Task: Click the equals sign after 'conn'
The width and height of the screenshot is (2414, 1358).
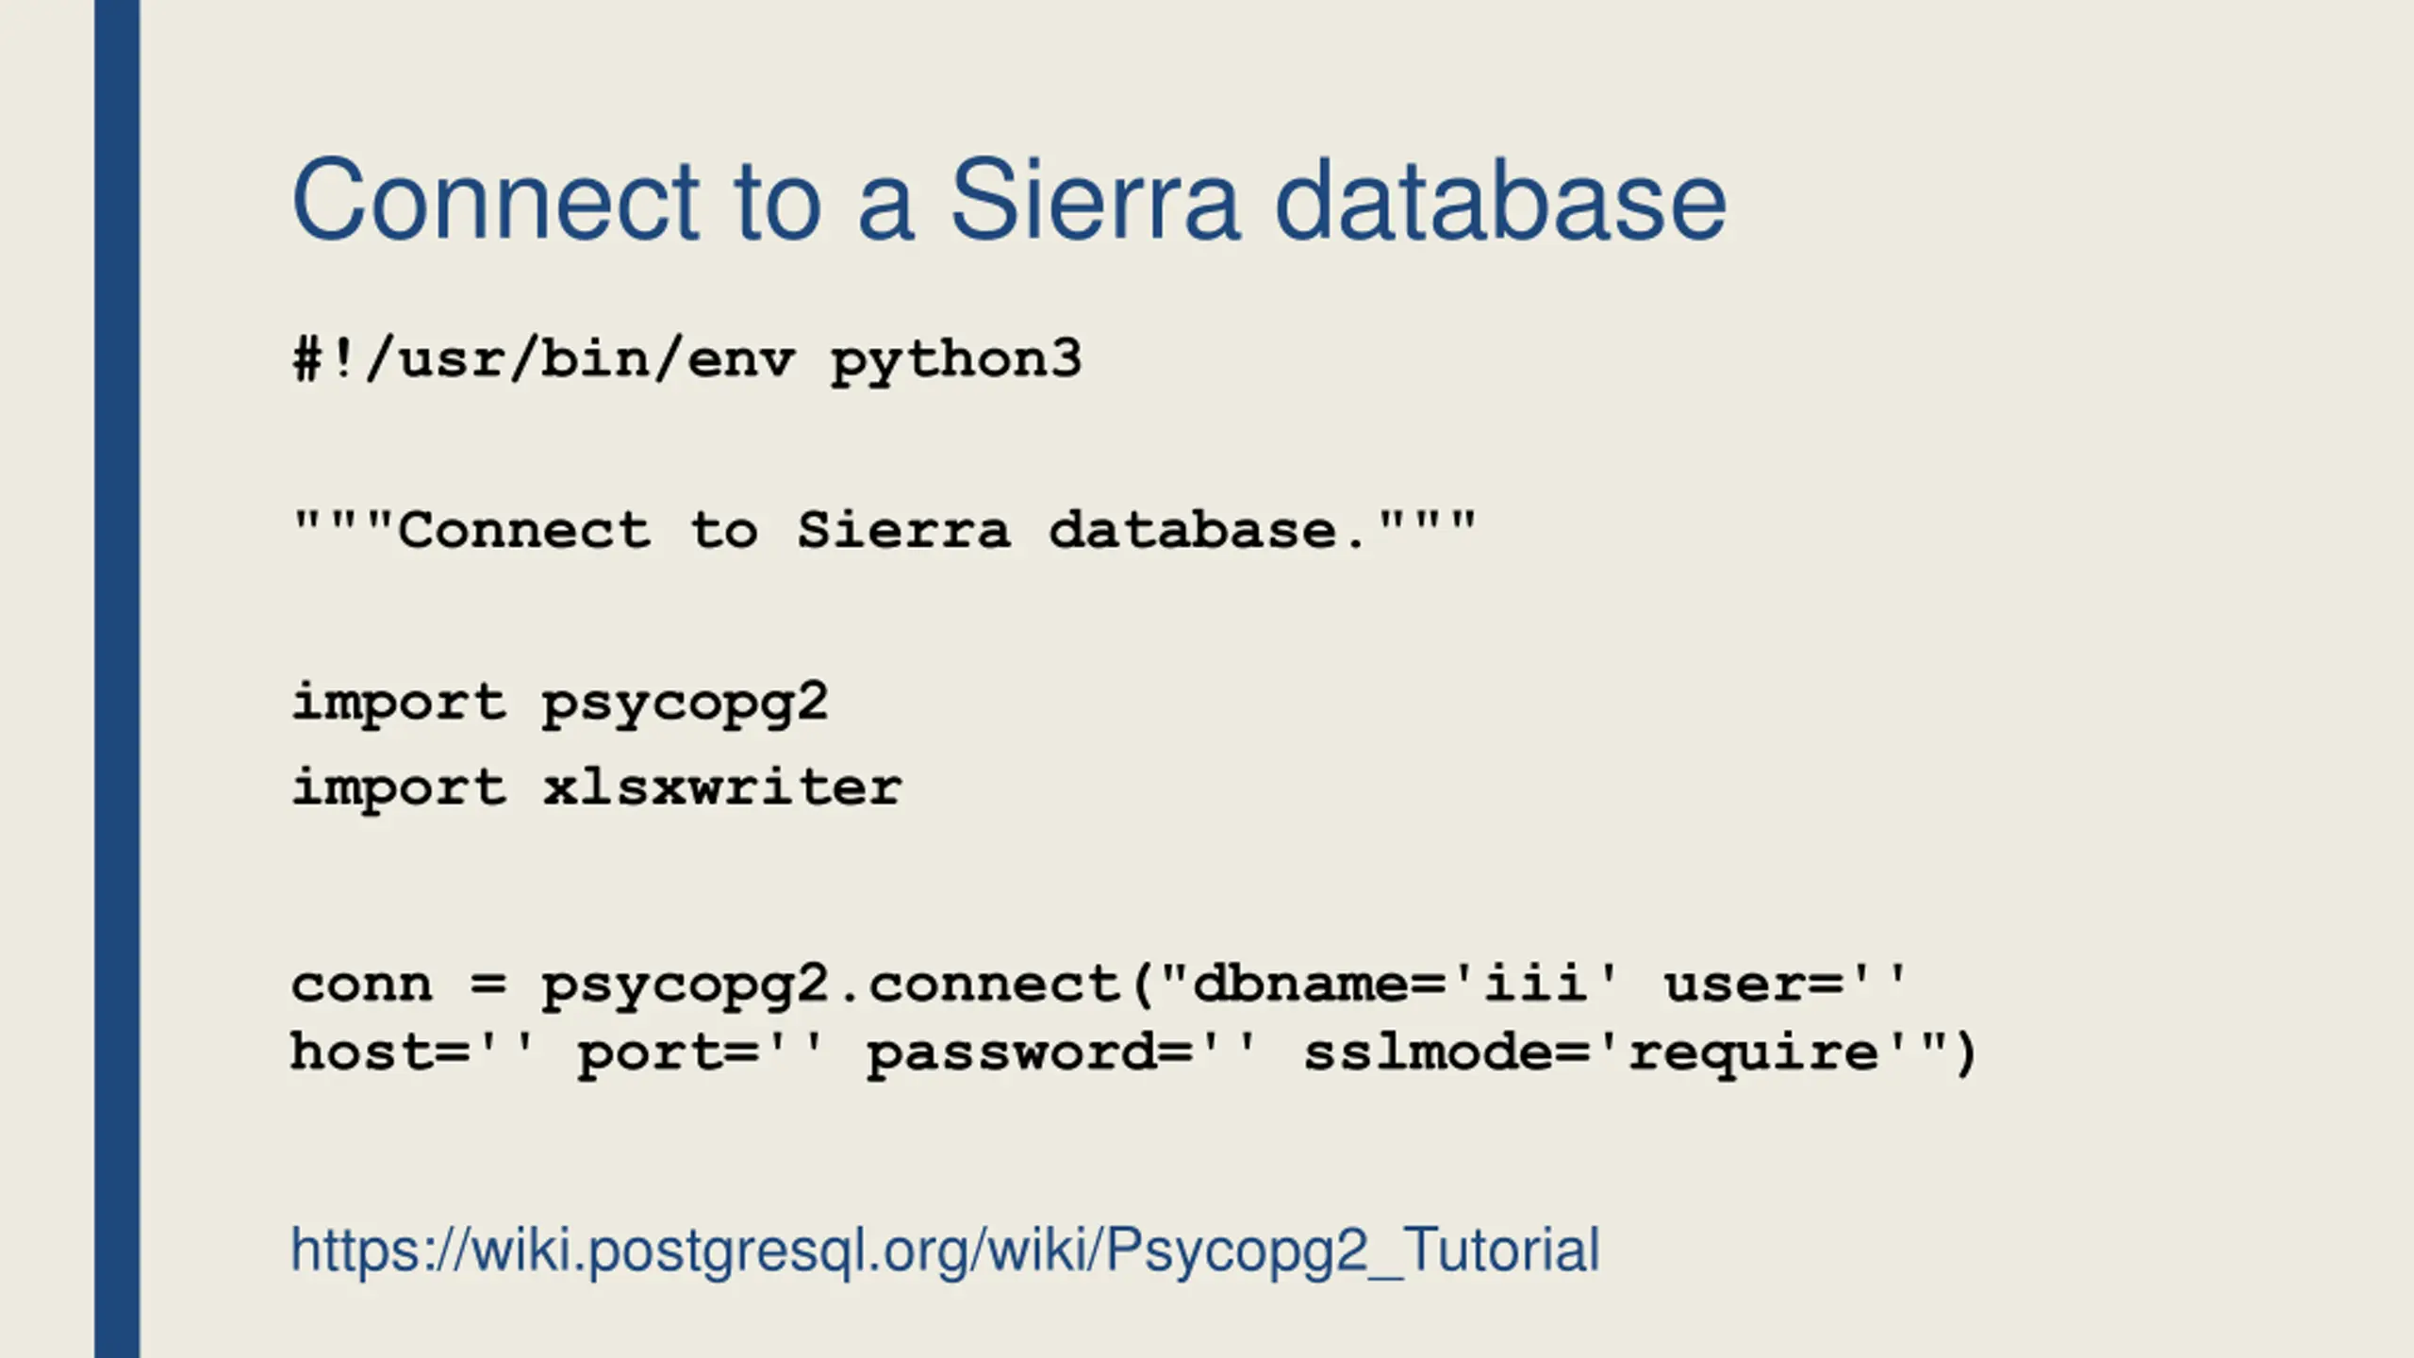Action: (488, 985)
